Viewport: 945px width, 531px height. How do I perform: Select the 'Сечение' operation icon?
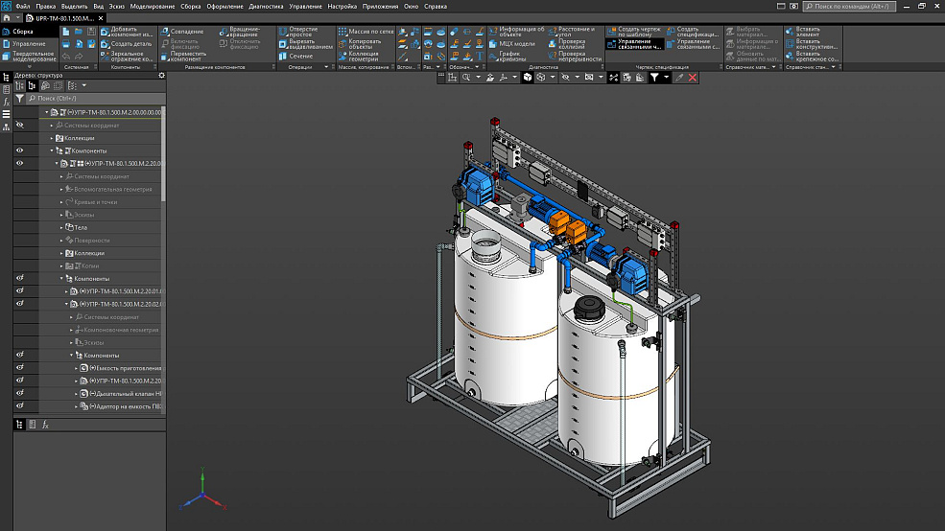[282, 56]
